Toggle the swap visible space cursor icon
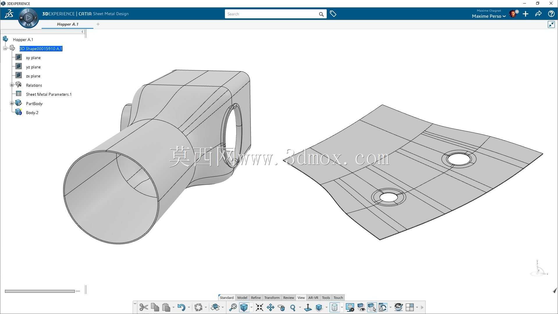 pyautogui.click(x=372, y=307)
